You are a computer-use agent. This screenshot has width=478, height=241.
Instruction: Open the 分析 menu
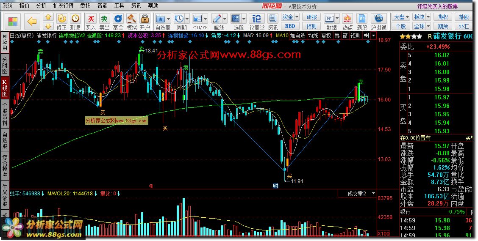41,5
